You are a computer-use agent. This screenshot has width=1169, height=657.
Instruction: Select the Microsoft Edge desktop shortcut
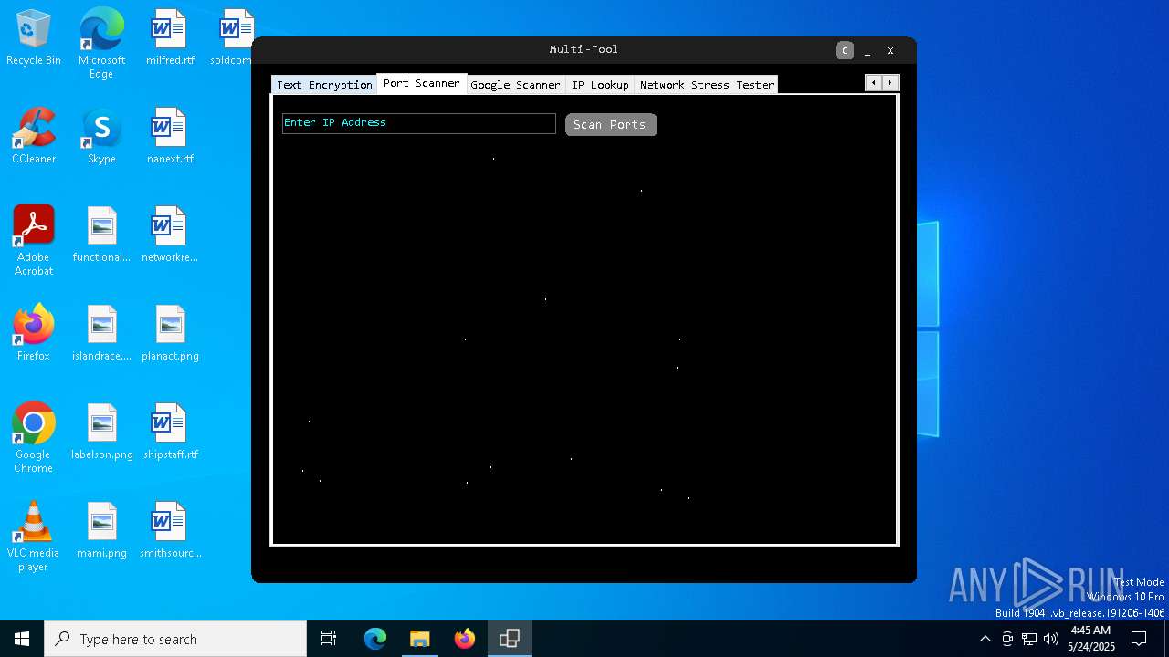click(101, 44)
